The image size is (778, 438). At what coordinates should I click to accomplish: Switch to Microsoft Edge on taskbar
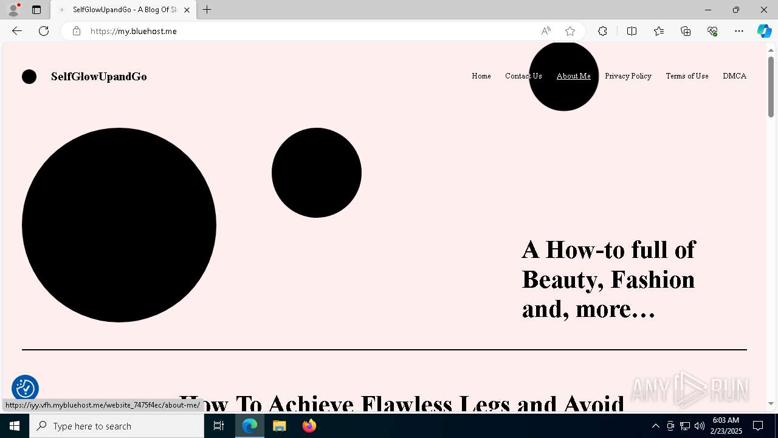[250, 426]
